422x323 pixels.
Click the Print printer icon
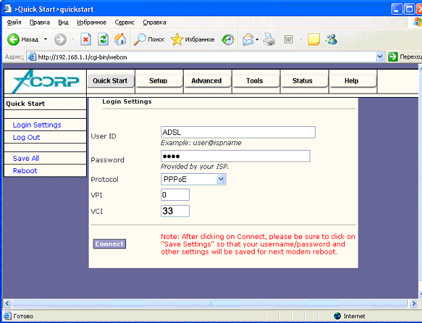pyautogui.click(x=270, y=39)
